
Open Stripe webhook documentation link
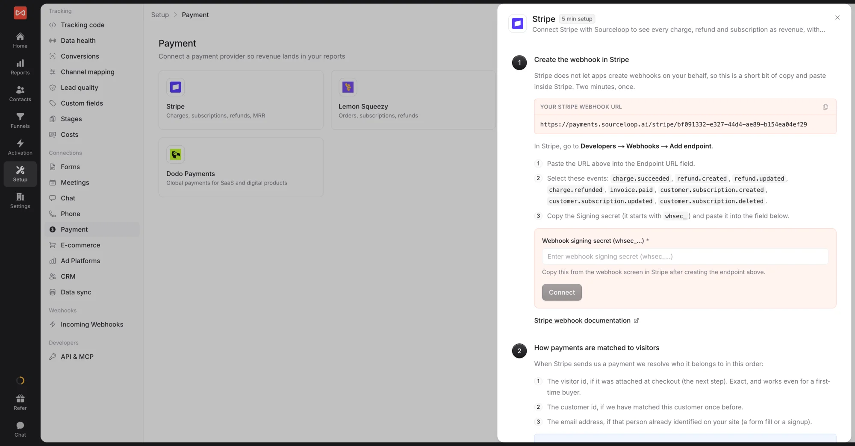click(582, 320)
